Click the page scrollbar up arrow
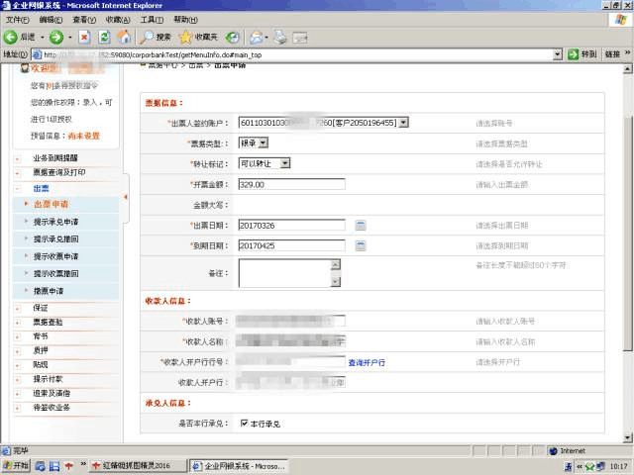Viewport: 634px width, 475px height. click(x=627, y=69)
